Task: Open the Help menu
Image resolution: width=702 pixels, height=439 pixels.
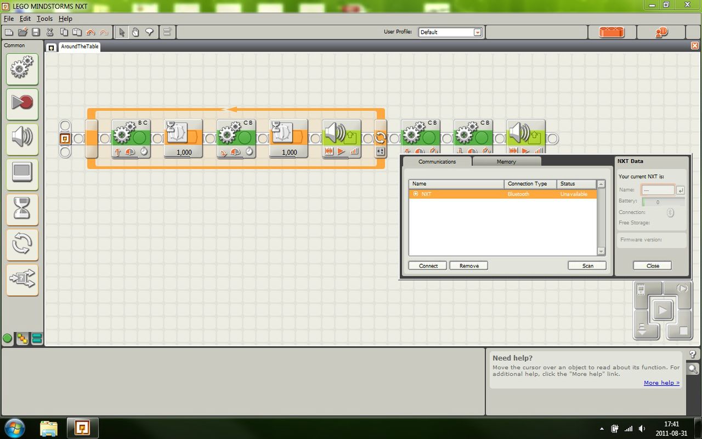Action: 65,19
